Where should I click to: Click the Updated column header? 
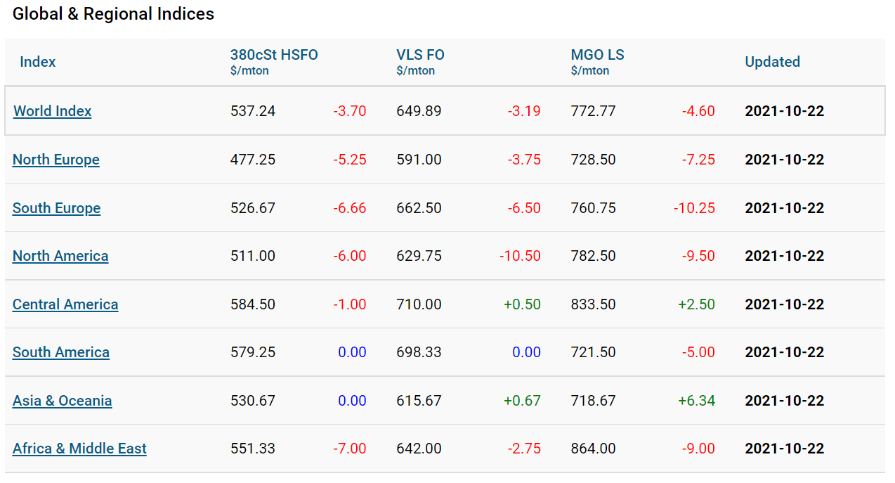coord(772,62)
